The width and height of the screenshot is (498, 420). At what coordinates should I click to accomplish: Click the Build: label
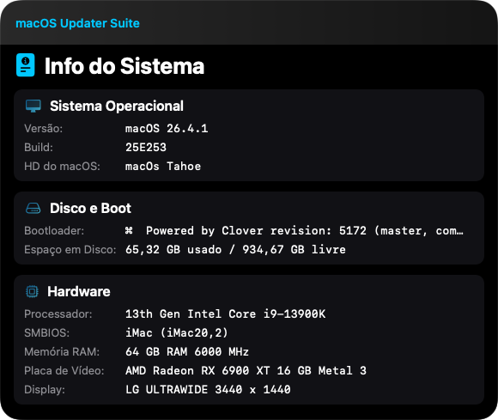39,148
